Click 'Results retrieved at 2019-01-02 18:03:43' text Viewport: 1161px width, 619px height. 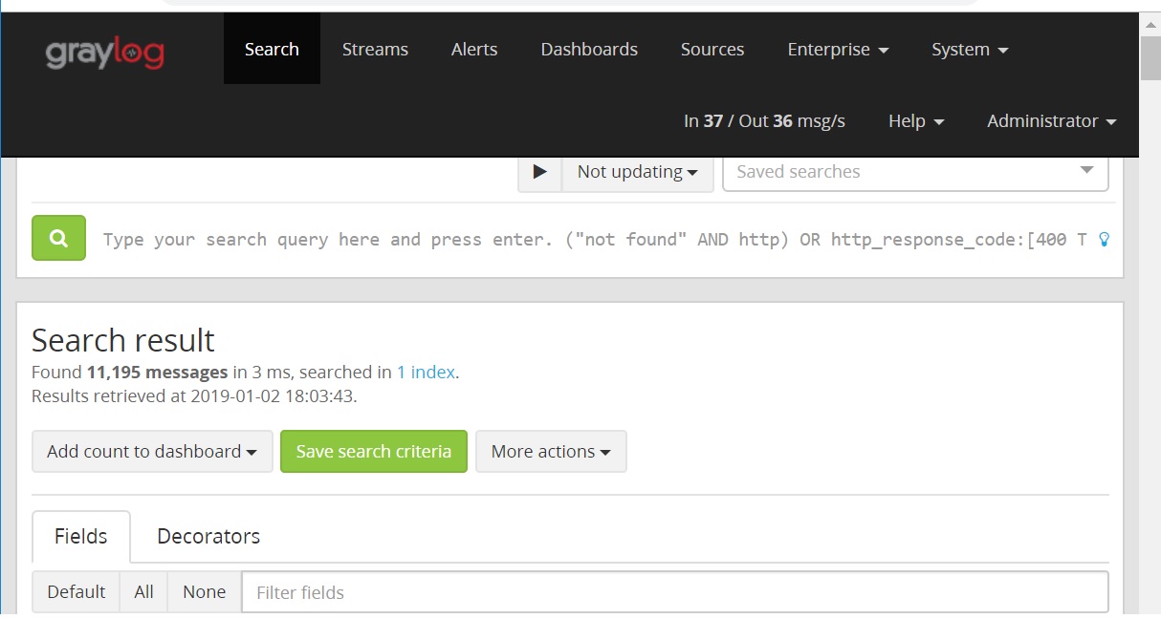194,395
